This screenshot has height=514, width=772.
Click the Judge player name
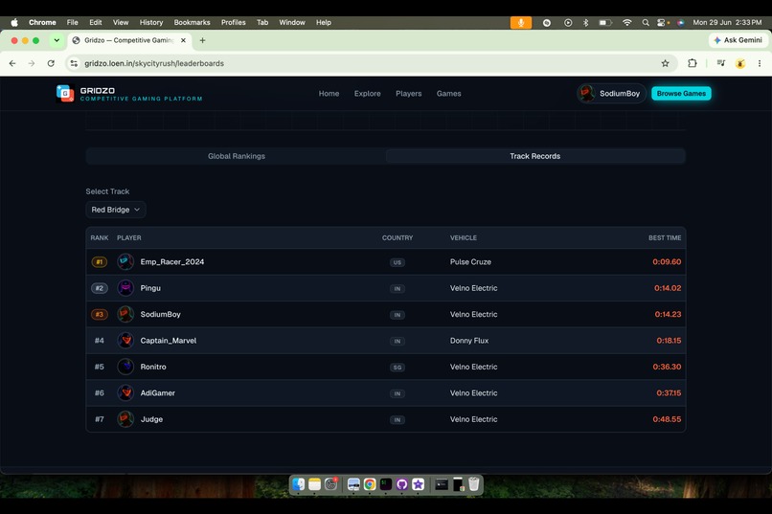click(151, 419)
